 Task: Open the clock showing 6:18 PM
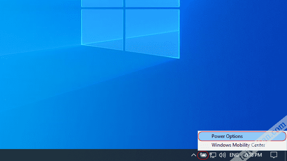(x=254, y=155)
